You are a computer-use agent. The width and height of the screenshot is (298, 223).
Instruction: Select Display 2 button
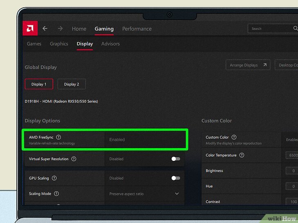pyautogui.click(x=72, y=84)
